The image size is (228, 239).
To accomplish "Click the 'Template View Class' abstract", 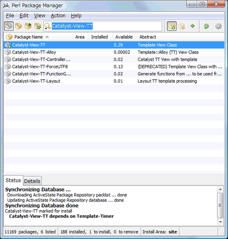I will tap(157, 45).
